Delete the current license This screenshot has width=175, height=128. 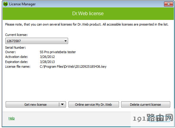click(145, 104)
